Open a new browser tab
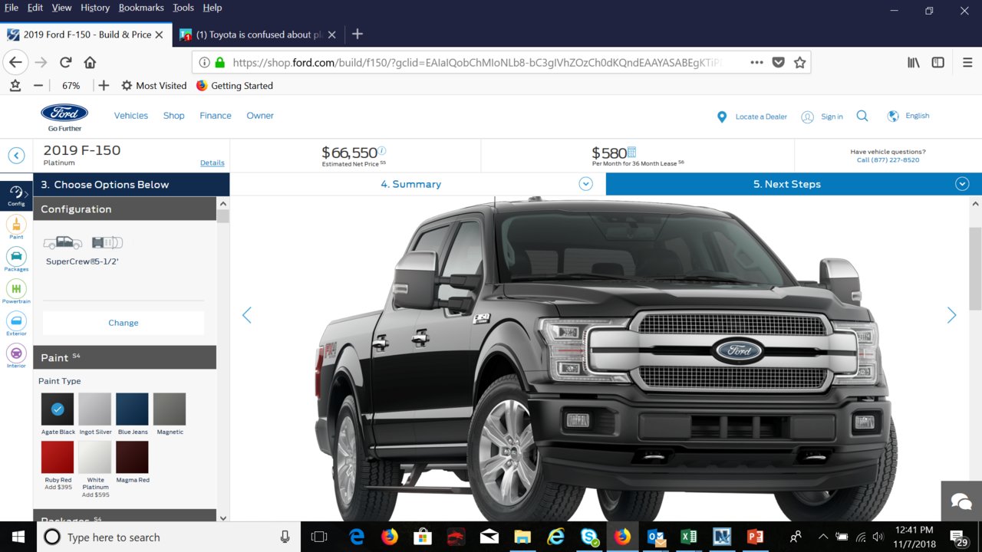 point(357,34)
